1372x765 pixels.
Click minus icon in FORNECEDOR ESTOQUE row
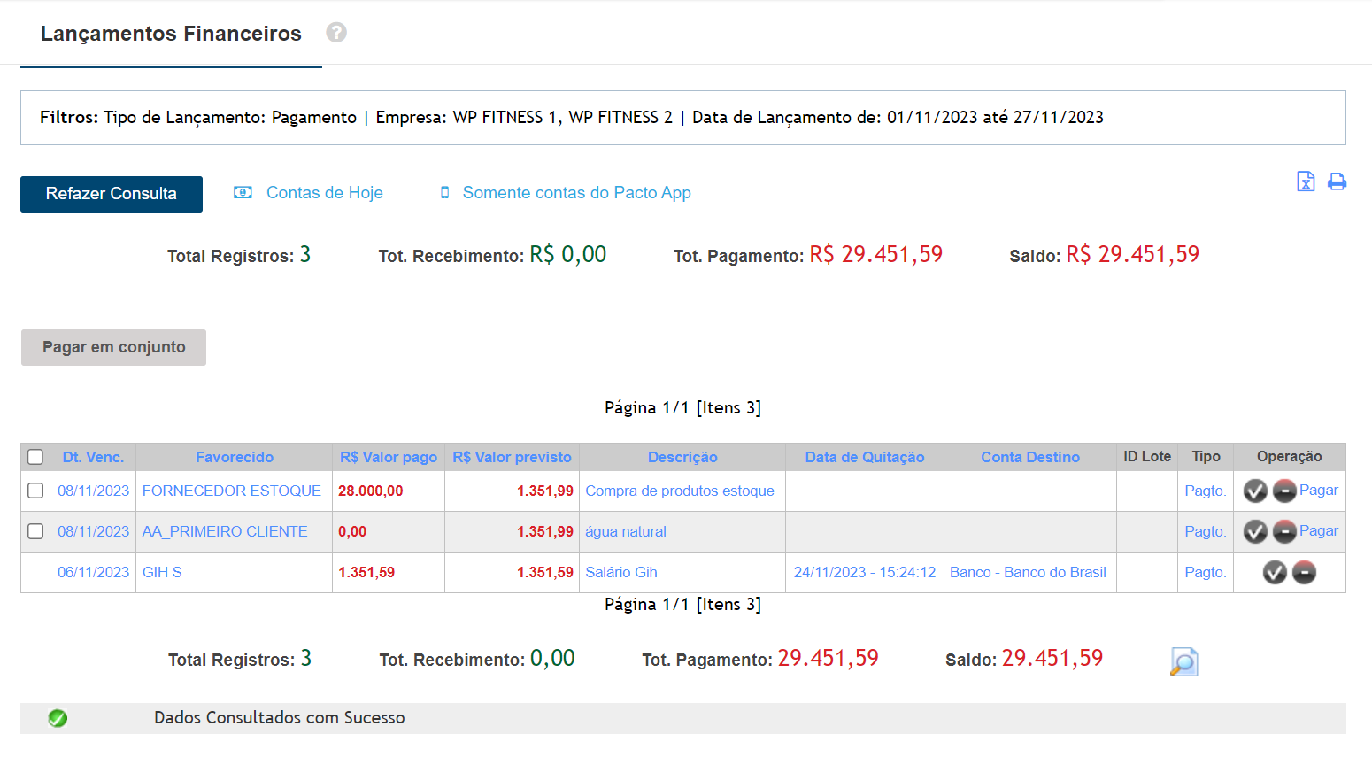1284,491
